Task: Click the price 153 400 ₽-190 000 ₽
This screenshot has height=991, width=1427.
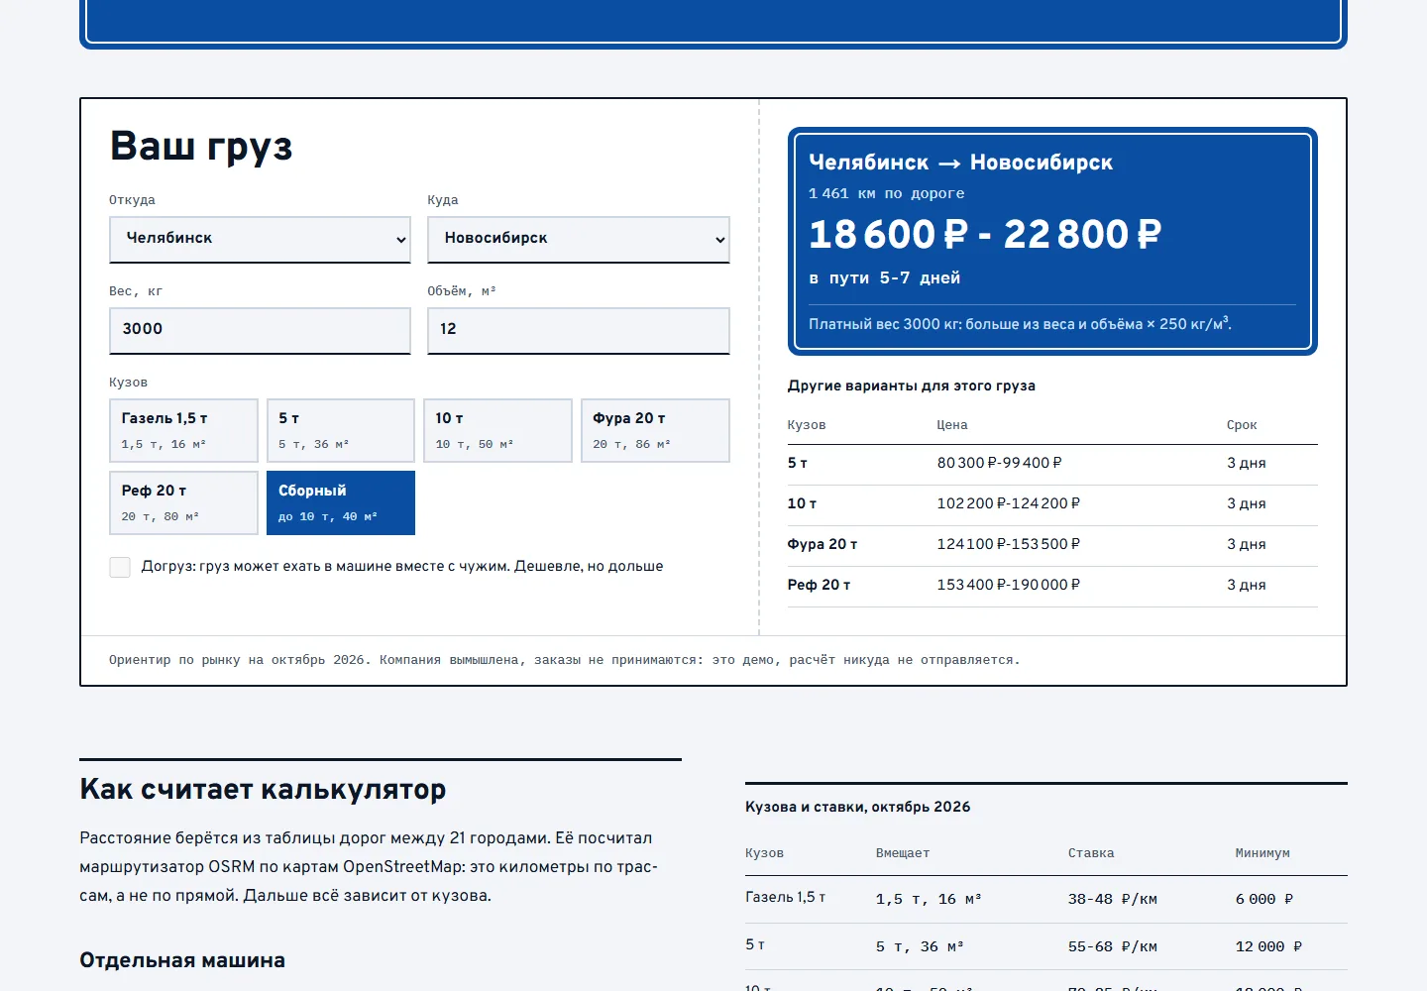Action: pos(1009,585)
